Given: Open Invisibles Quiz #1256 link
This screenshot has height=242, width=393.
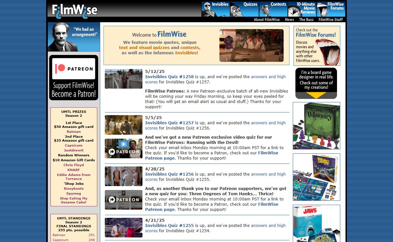Looking at the screenshot, I should click(169, 174).
